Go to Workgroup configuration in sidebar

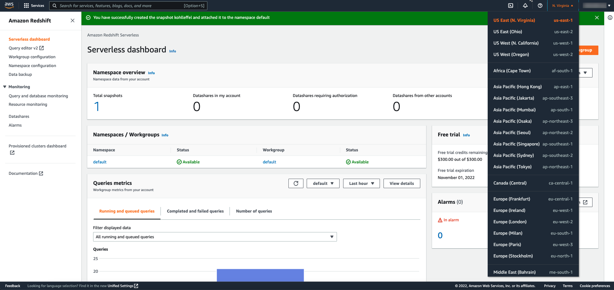tap(32, 57)
